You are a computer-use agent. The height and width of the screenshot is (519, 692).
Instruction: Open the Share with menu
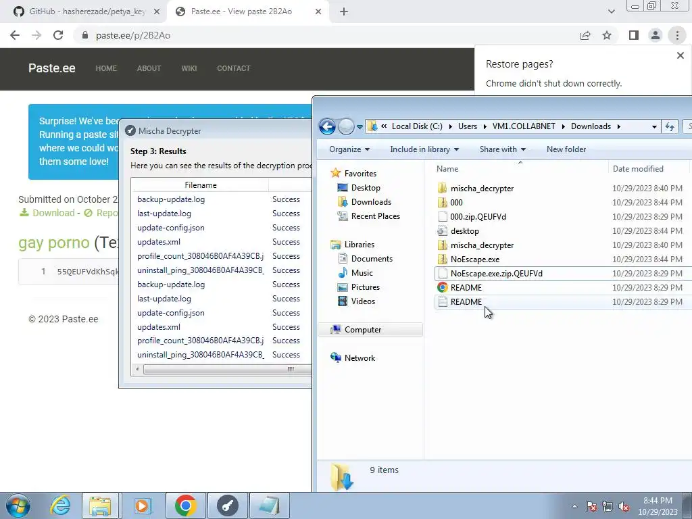coord(503,149)
